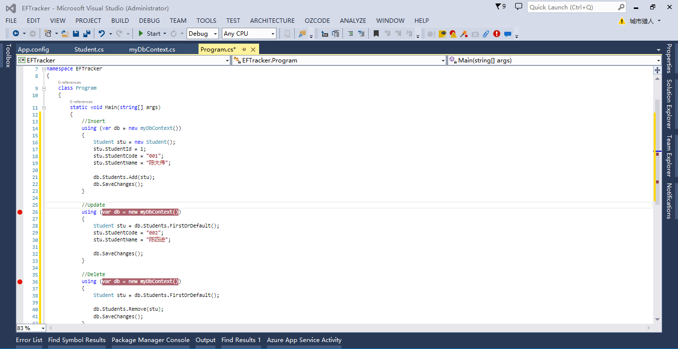678x349 pixels.
Task: Remove the breakpoint on line 26
Action: point(20,212)
